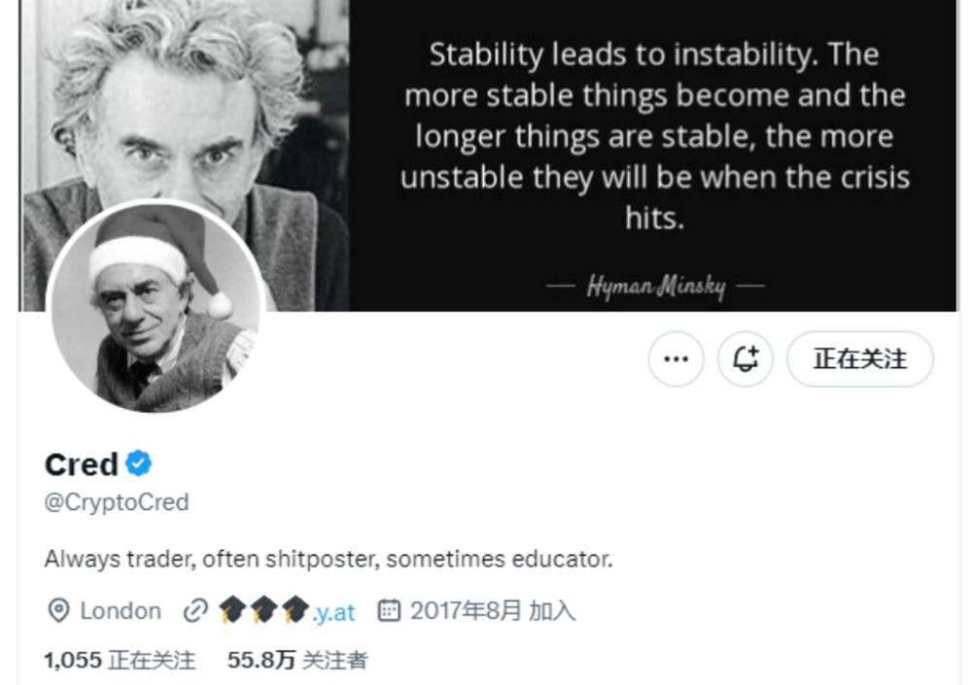The image size is (972, 685).
Task: Enable notifications with the bell icon
Action: coord(746,359)
